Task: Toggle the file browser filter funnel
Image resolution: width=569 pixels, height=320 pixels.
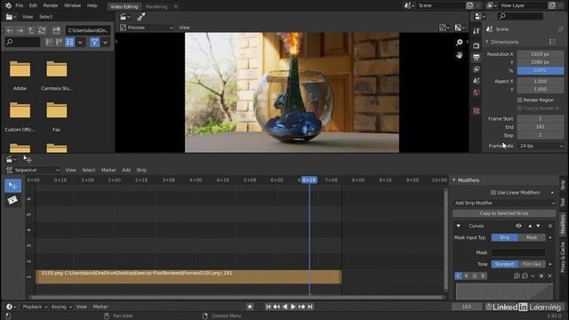Action: point(94,42)
